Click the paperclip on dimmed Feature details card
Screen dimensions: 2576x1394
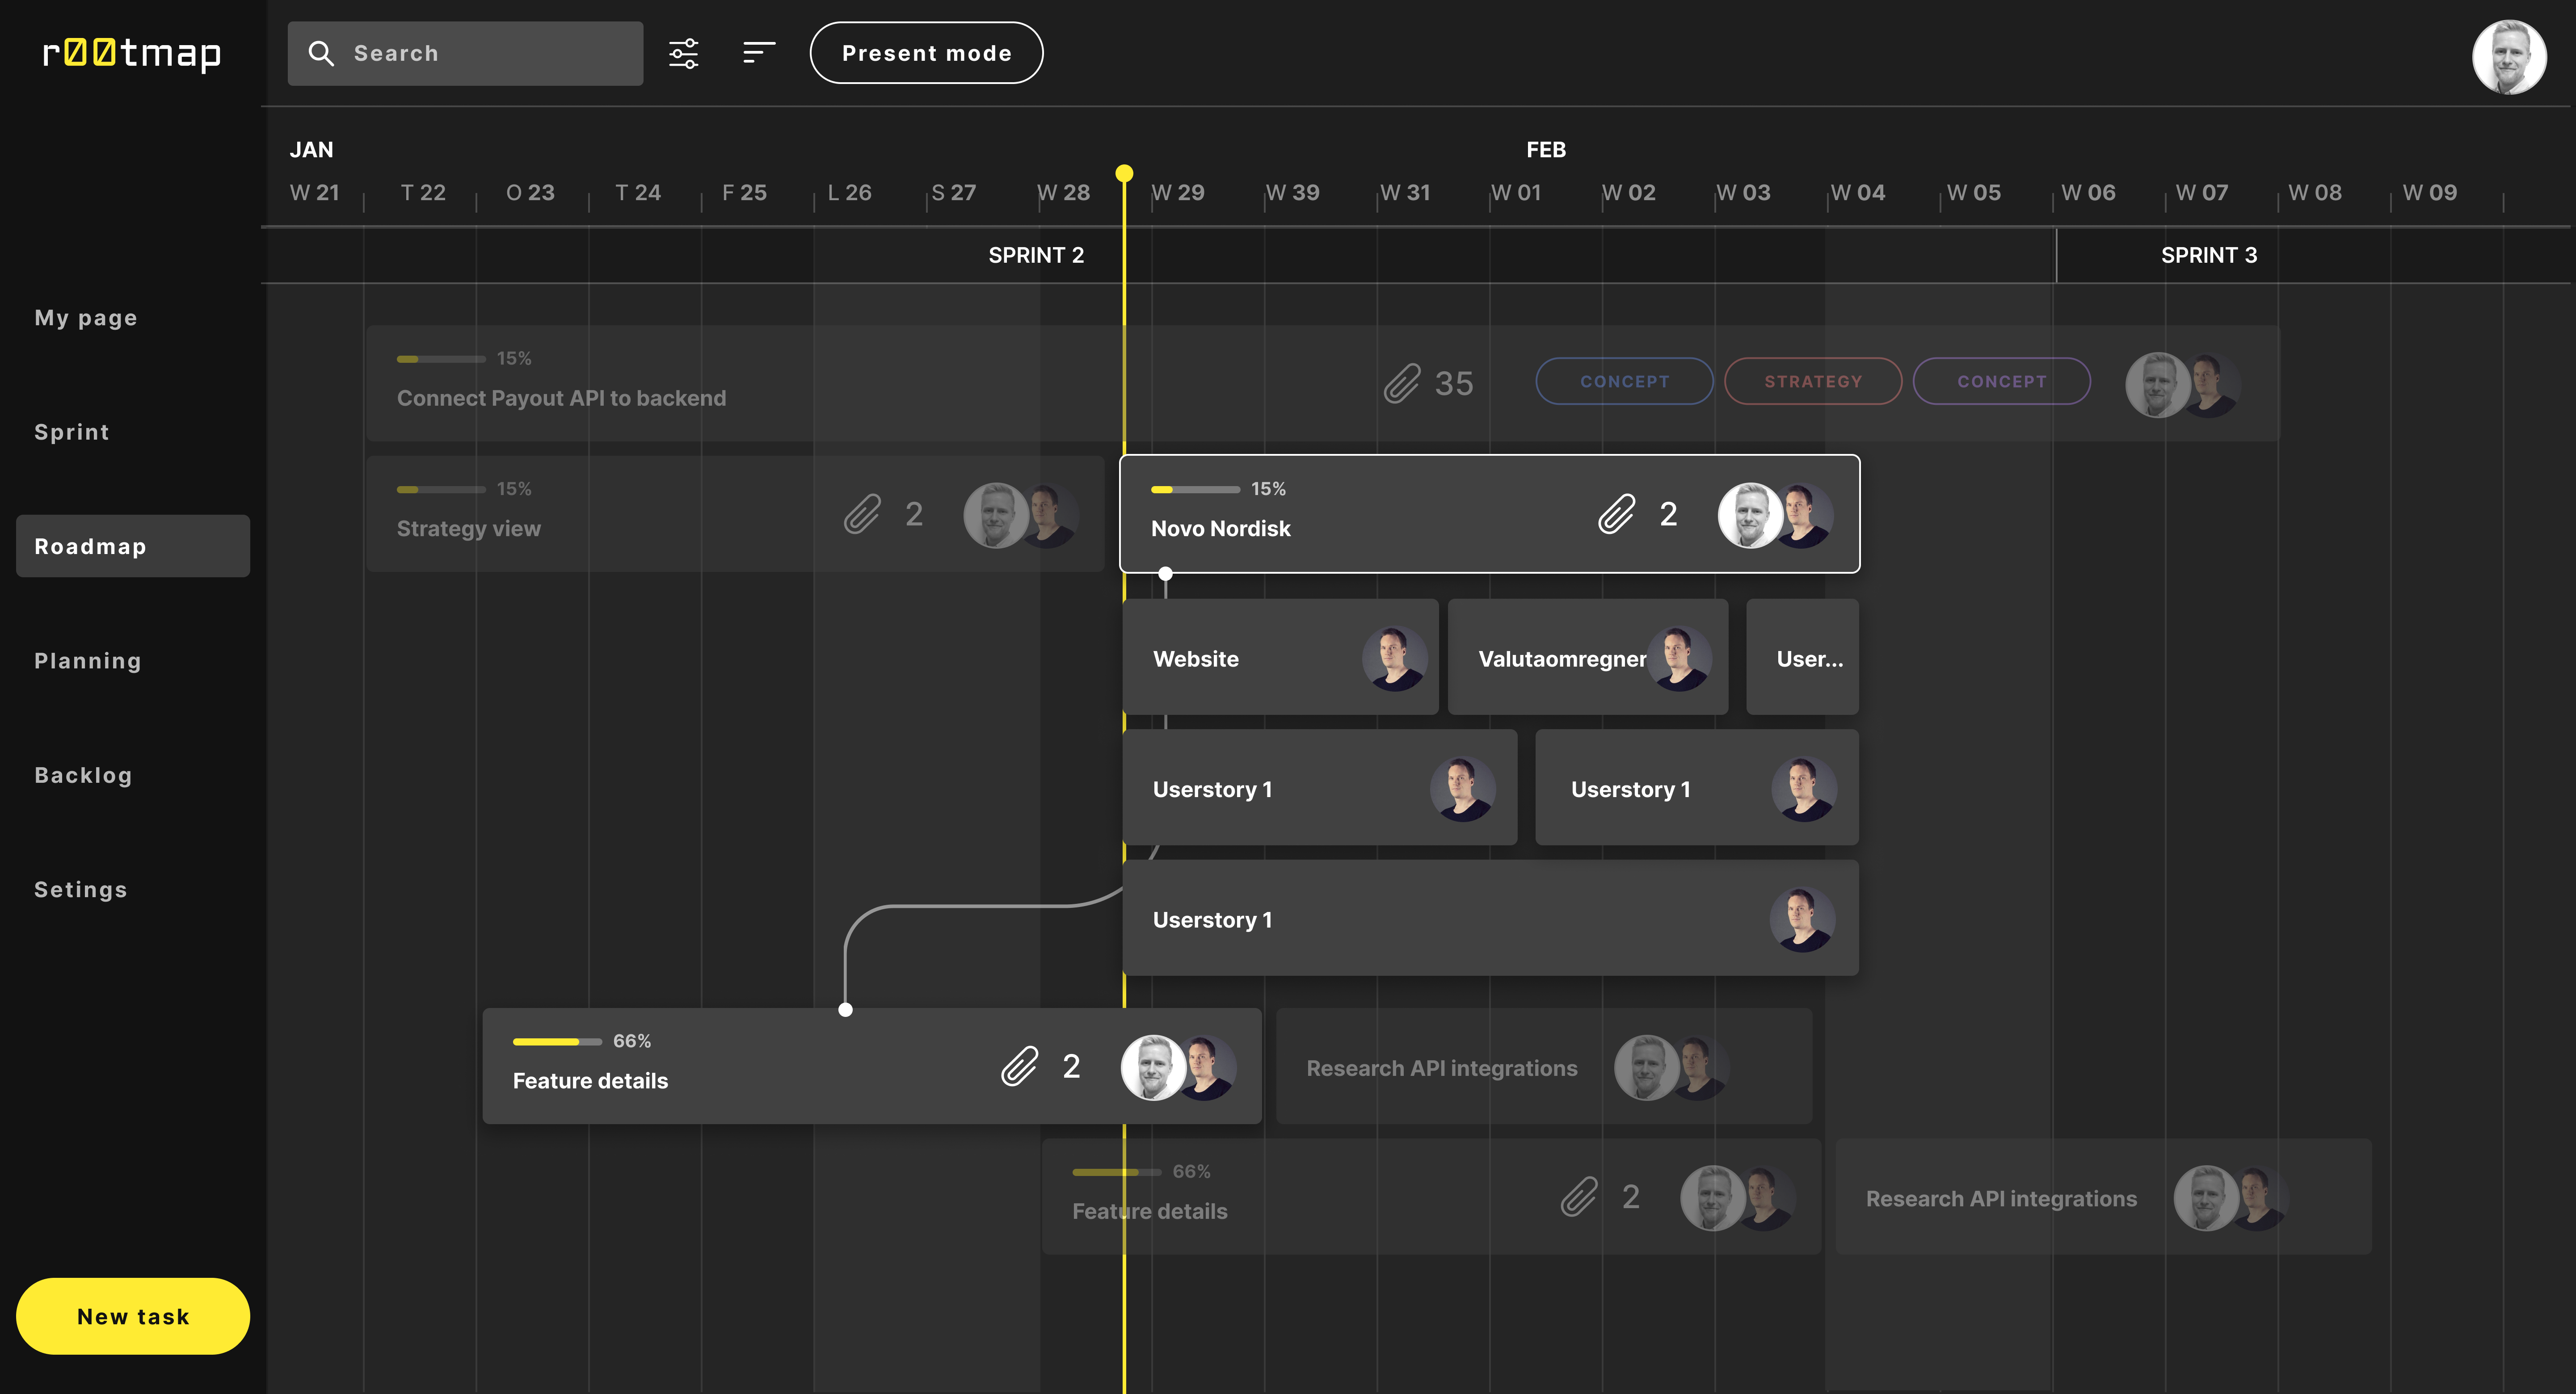[x=1579, y=1197]
